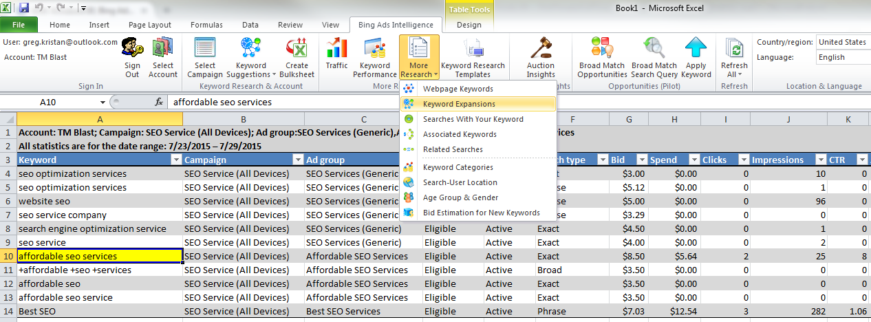Click the insert function fx icon
Viewport: 871px width, 322px height.
coord(159,102)
